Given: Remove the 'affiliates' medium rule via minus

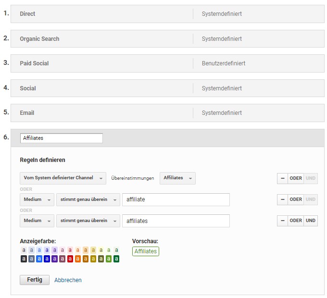Looking at the screenshot, I should point(282,221).
